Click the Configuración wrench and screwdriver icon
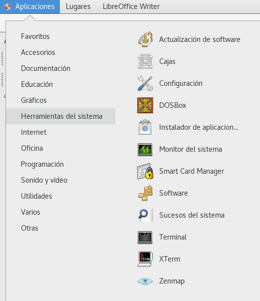Image resolution: width=260 pixels, height=301 pixels. tap(145, 83)
